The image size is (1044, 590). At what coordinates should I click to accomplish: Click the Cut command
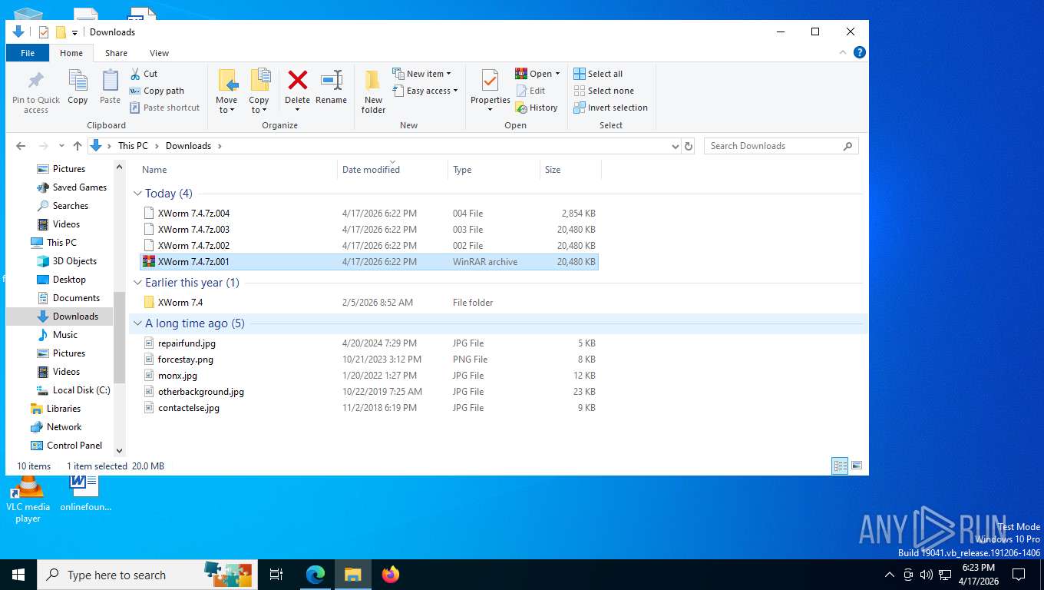[x=144, y=74]
